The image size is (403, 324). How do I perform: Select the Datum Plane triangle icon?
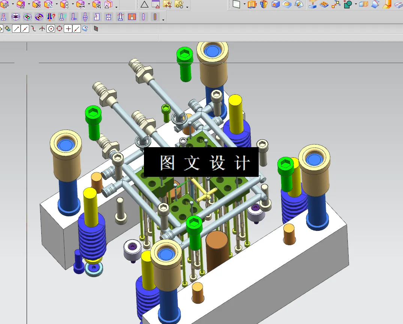(x=145, y=5)
